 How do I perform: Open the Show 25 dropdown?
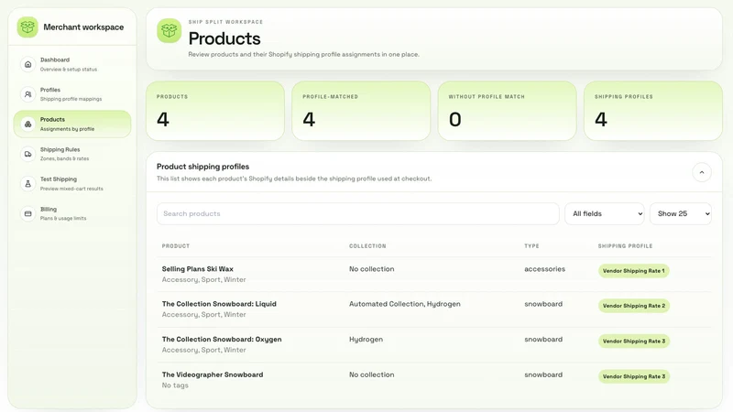[681, 214]
